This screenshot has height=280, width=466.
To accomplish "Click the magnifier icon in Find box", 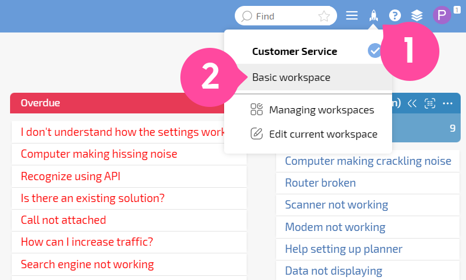I will click(x=247, y=17).
